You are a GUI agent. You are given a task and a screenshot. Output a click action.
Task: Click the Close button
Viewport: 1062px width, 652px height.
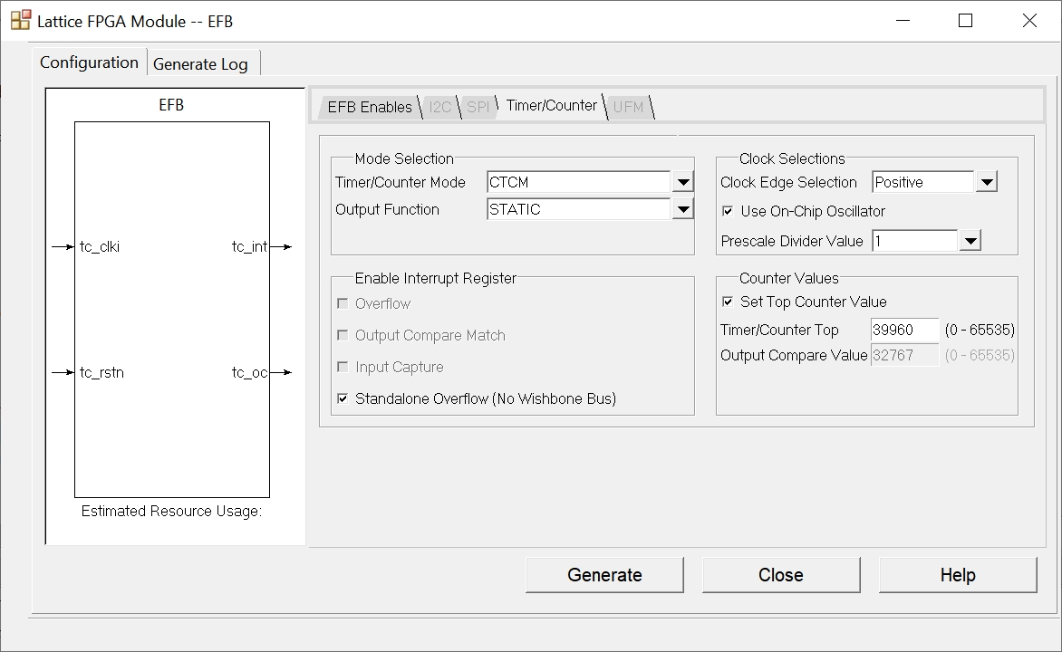point(781,575)
